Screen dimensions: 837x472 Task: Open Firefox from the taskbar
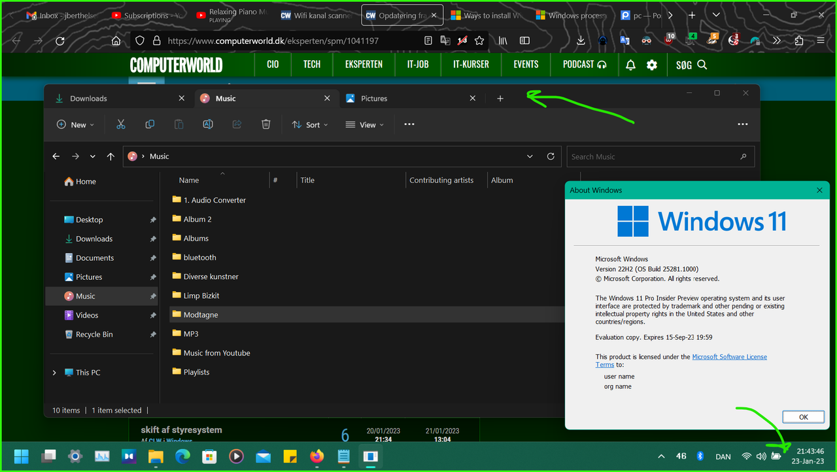click(316, 456)
